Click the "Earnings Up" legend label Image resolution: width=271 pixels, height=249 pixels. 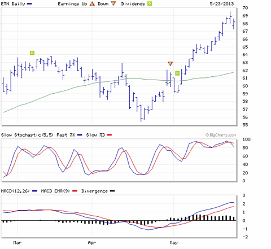[x=72, y=4]
